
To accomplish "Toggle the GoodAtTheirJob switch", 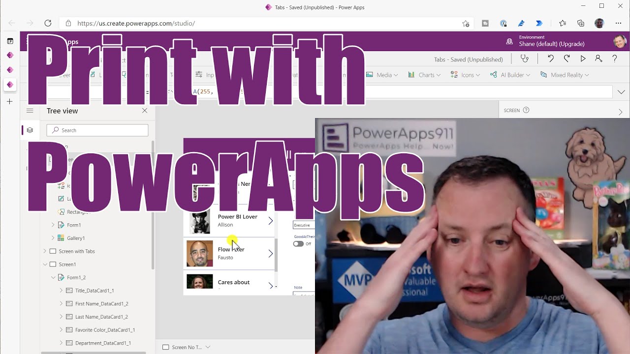I will pyautogui.click(x=298, y=244).
